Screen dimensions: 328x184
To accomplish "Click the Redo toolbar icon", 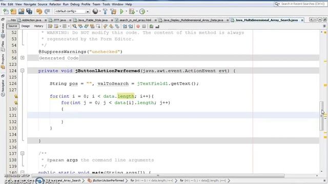I will point(47,11).
